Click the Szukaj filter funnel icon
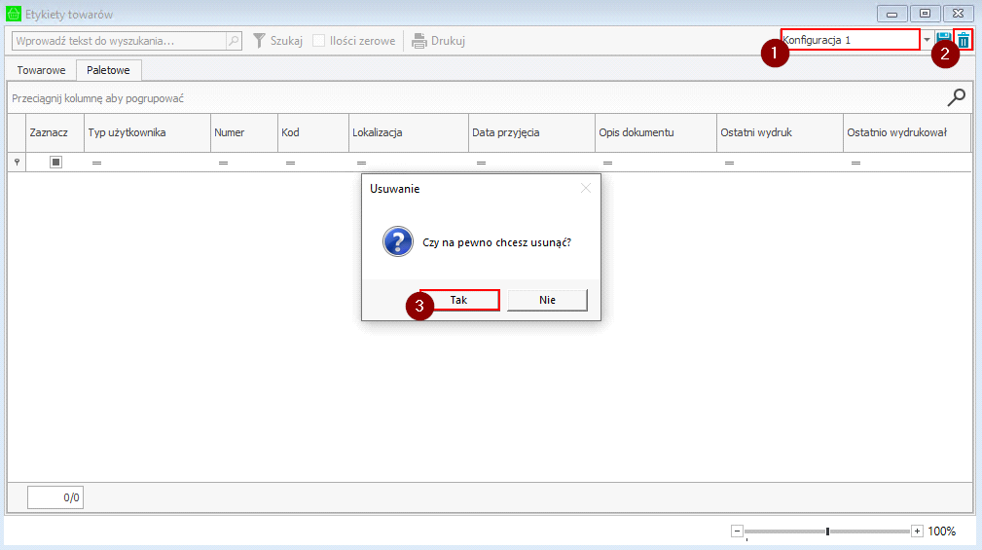 click(x=260, y=41)
